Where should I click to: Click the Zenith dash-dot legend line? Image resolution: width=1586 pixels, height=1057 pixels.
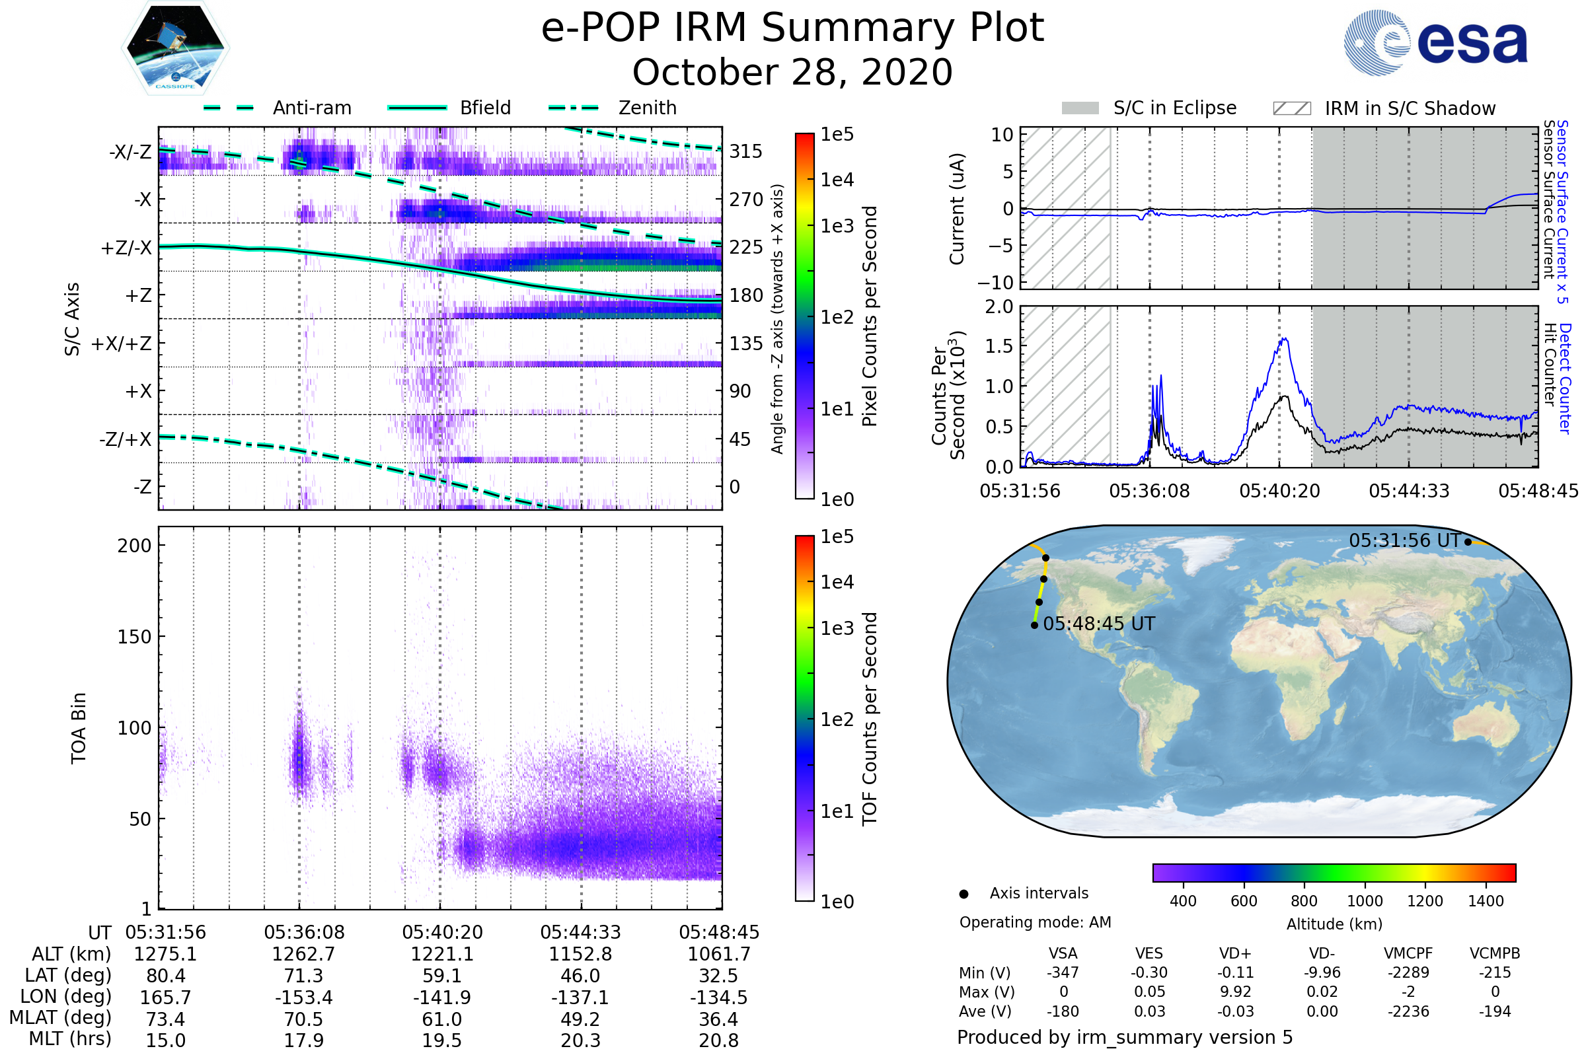[x=574, y=108]
